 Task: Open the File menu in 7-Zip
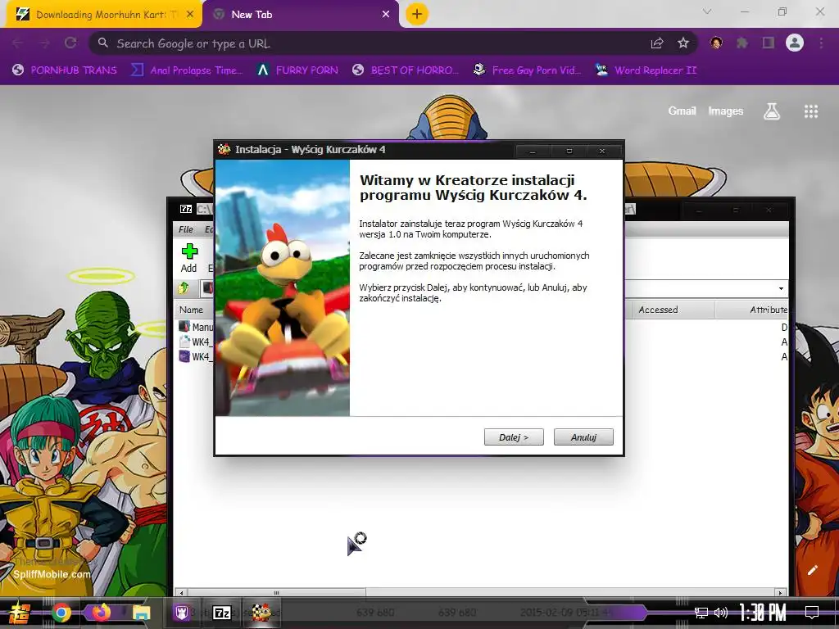(x=186, y=229)
